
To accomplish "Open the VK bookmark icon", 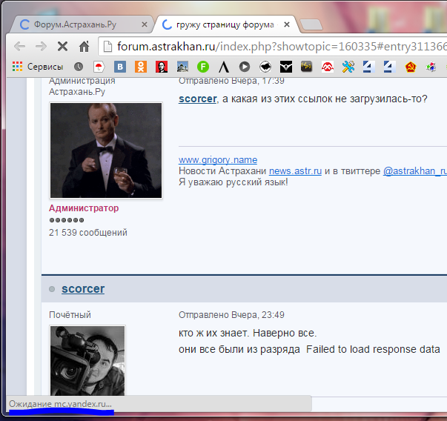I will tap(120, 67).
